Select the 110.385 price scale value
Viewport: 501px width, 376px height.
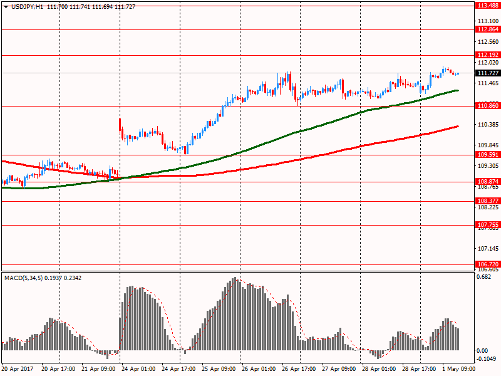pos(488,125)
